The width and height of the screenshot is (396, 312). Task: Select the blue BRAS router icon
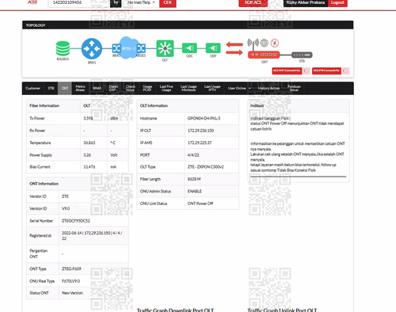coord(92,48)
